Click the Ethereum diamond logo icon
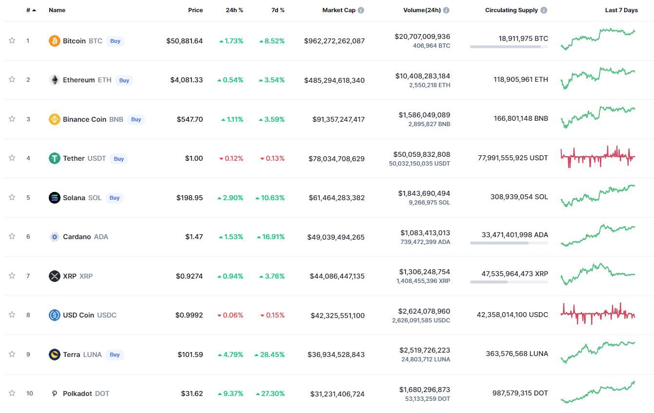654x413 pixels. click(54, 80)
